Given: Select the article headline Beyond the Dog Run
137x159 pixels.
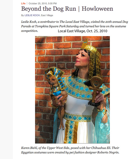Looking at the screenshot, I should [48, 9].
